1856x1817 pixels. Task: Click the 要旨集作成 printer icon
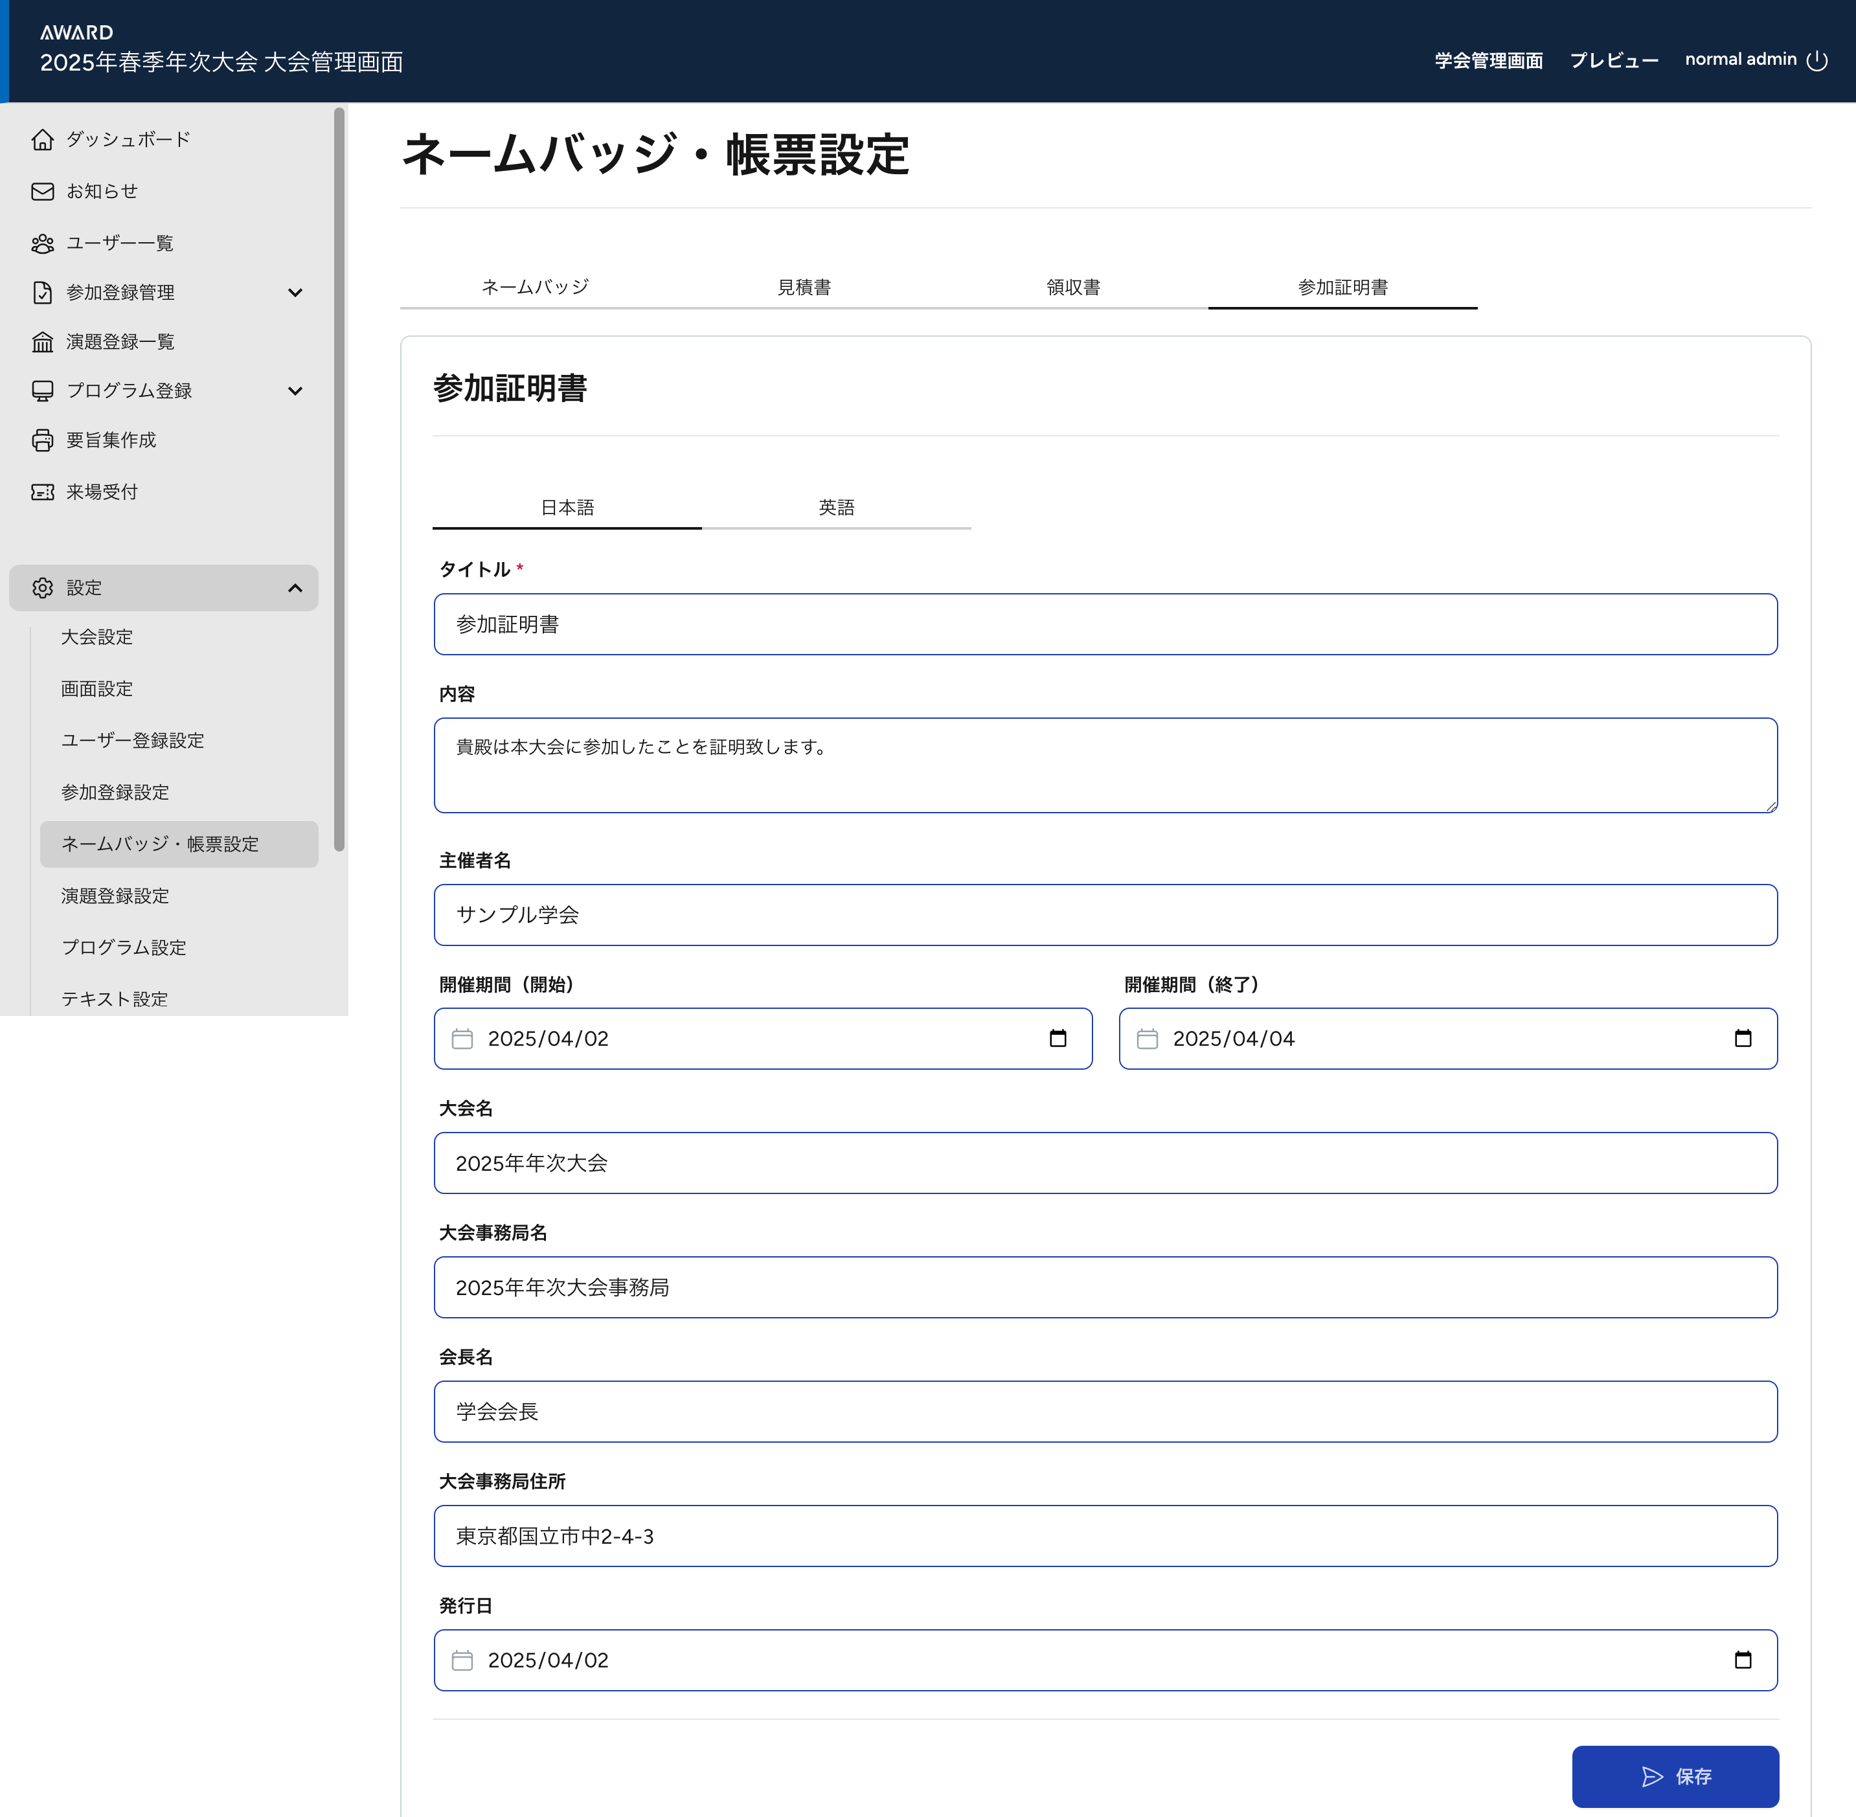[x=42, y=440]
